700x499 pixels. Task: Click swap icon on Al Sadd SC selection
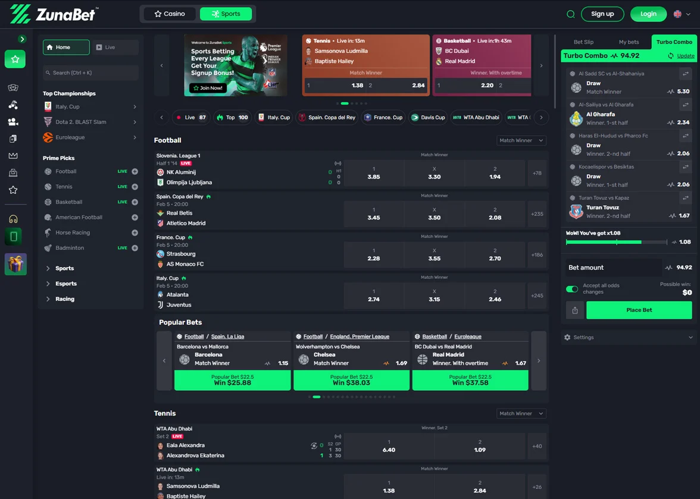684,74
